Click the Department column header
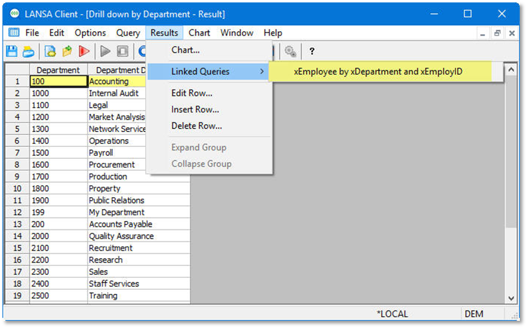527x328 pixels. 58,70
